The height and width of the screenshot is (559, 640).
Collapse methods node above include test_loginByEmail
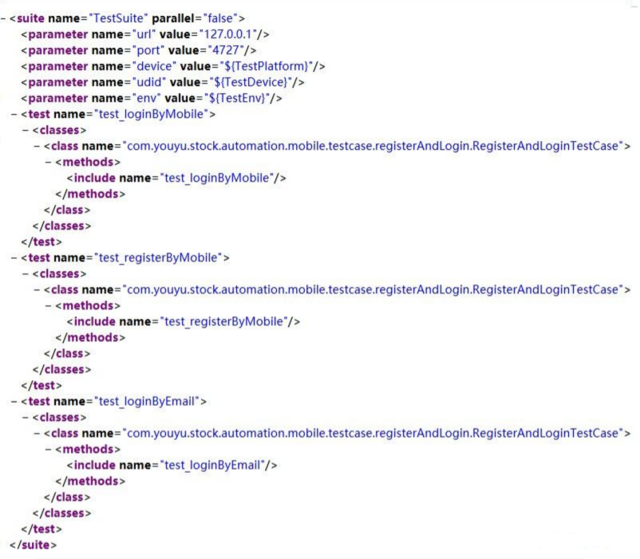pyautogui.click(x=49, y=449)
